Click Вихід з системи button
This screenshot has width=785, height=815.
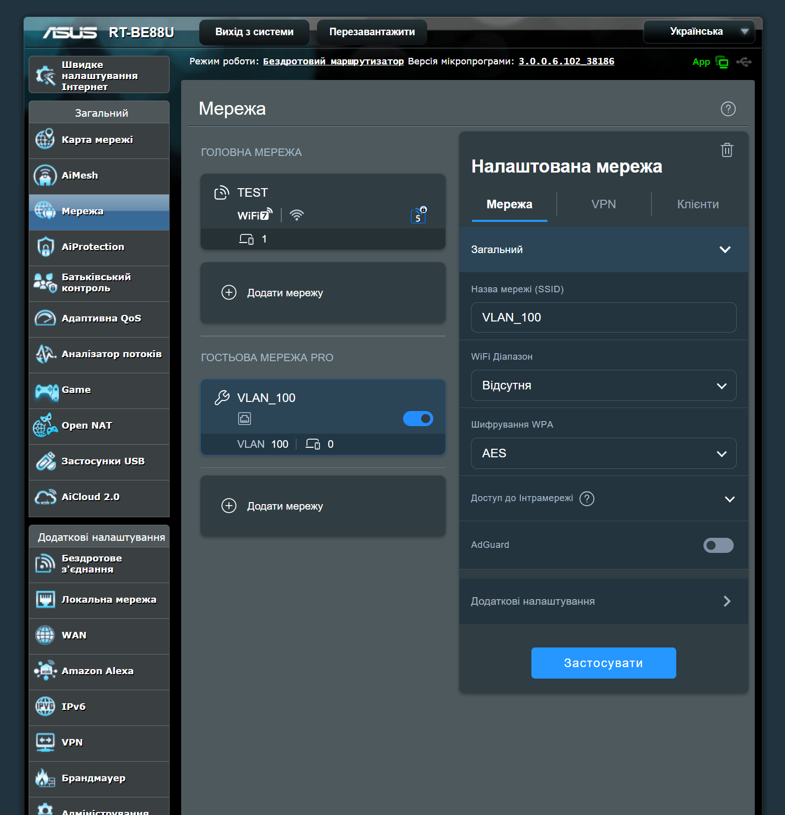click(x=254, y=32)
